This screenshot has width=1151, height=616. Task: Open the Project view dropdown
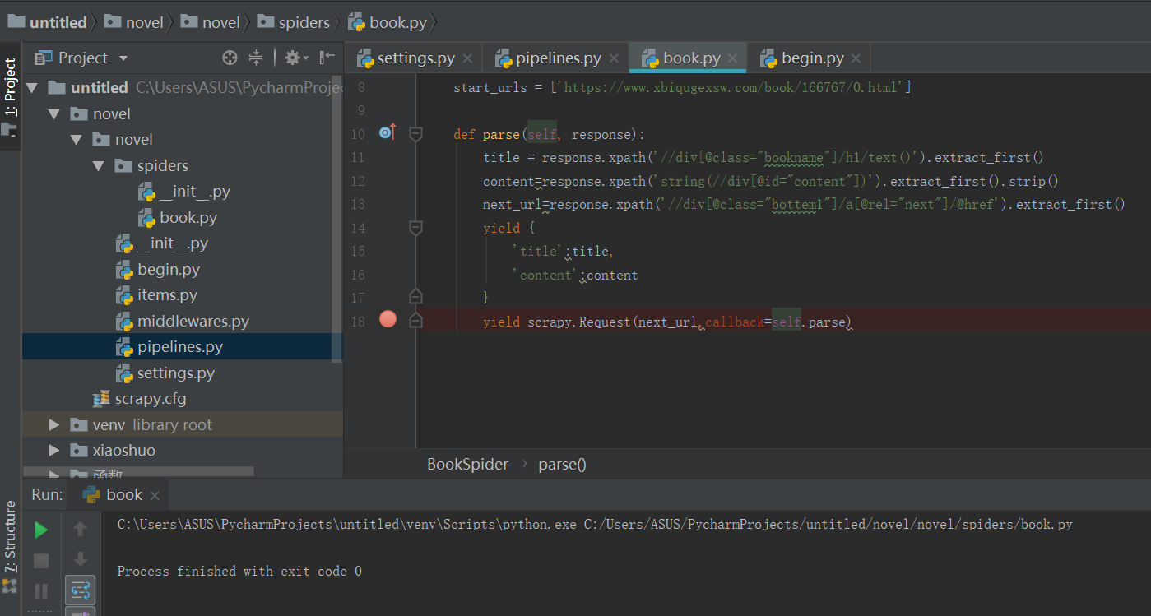pyautogui.click(x=123, y=58)
